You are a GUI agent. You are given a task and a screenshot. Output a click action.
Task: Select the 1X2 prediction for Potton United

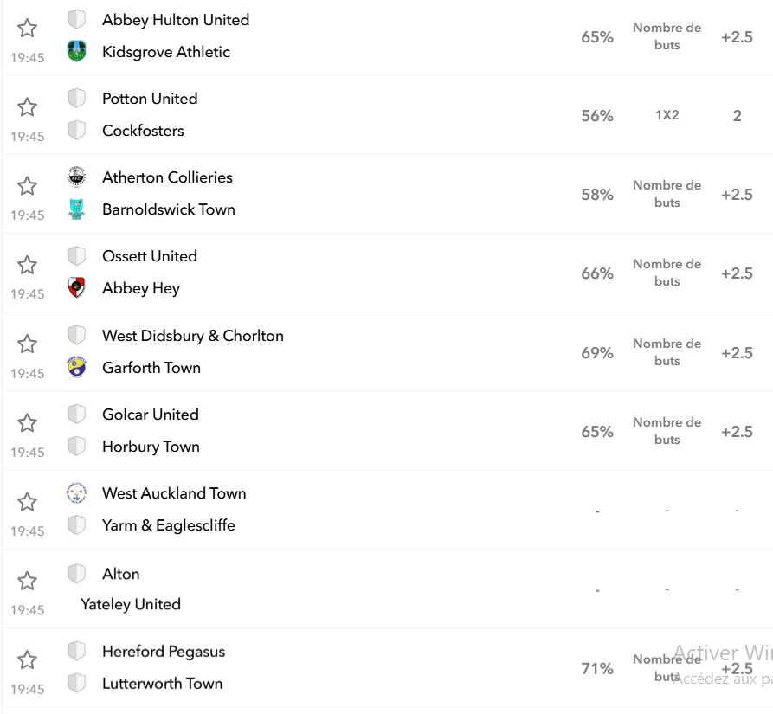coord(667,115)
